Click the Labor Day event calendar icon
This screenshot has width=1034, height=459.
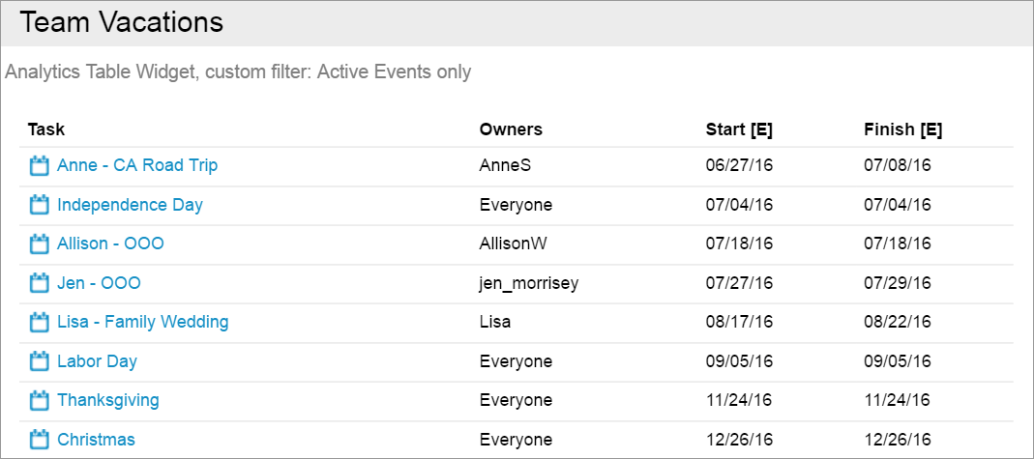pyautogui.click(x=40, y=361)
